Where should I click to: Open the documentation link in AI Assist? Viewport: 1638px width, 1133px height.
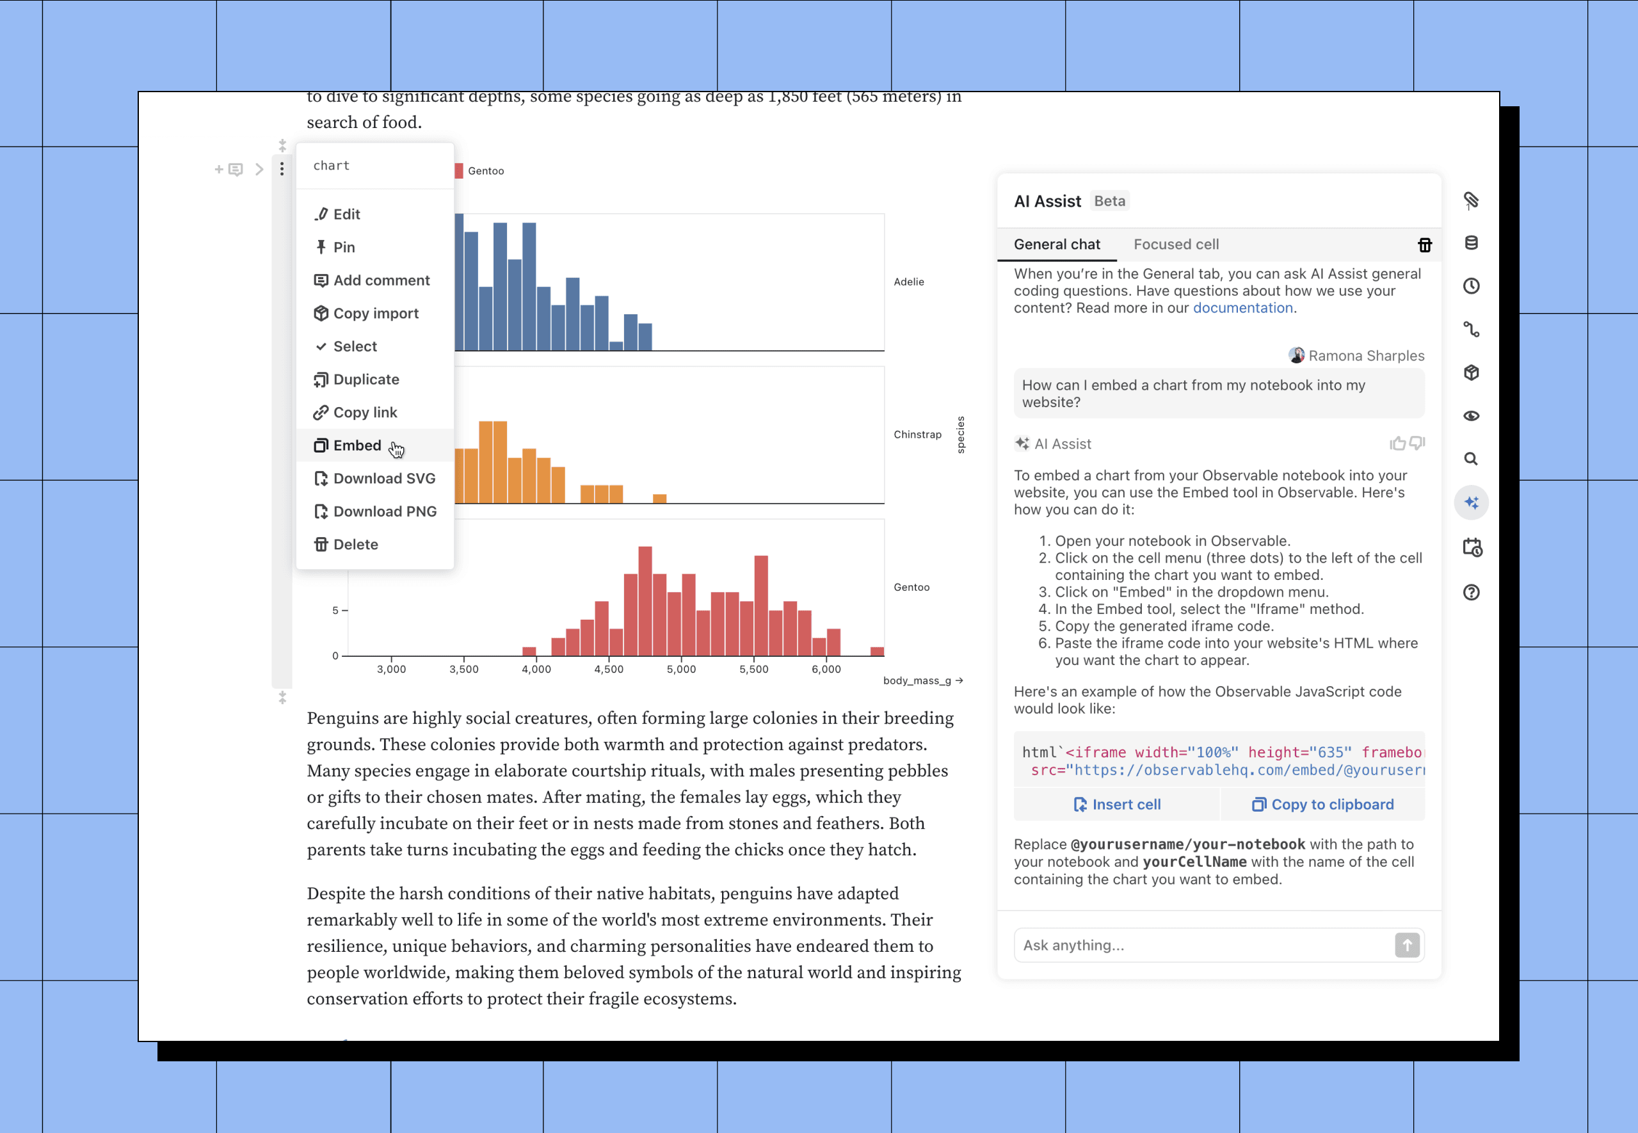pos(1242,307)
